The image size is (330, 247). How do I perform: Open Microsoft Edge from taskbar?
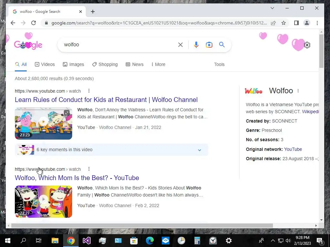coord(150,241)
